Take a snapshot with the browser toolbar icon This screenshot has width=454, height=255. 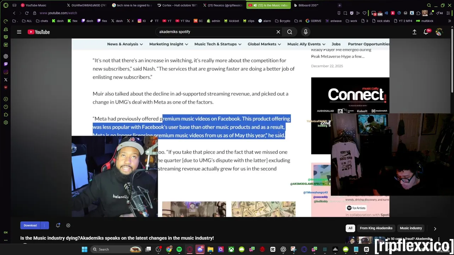pyautogui.click(x=345, y=13)
